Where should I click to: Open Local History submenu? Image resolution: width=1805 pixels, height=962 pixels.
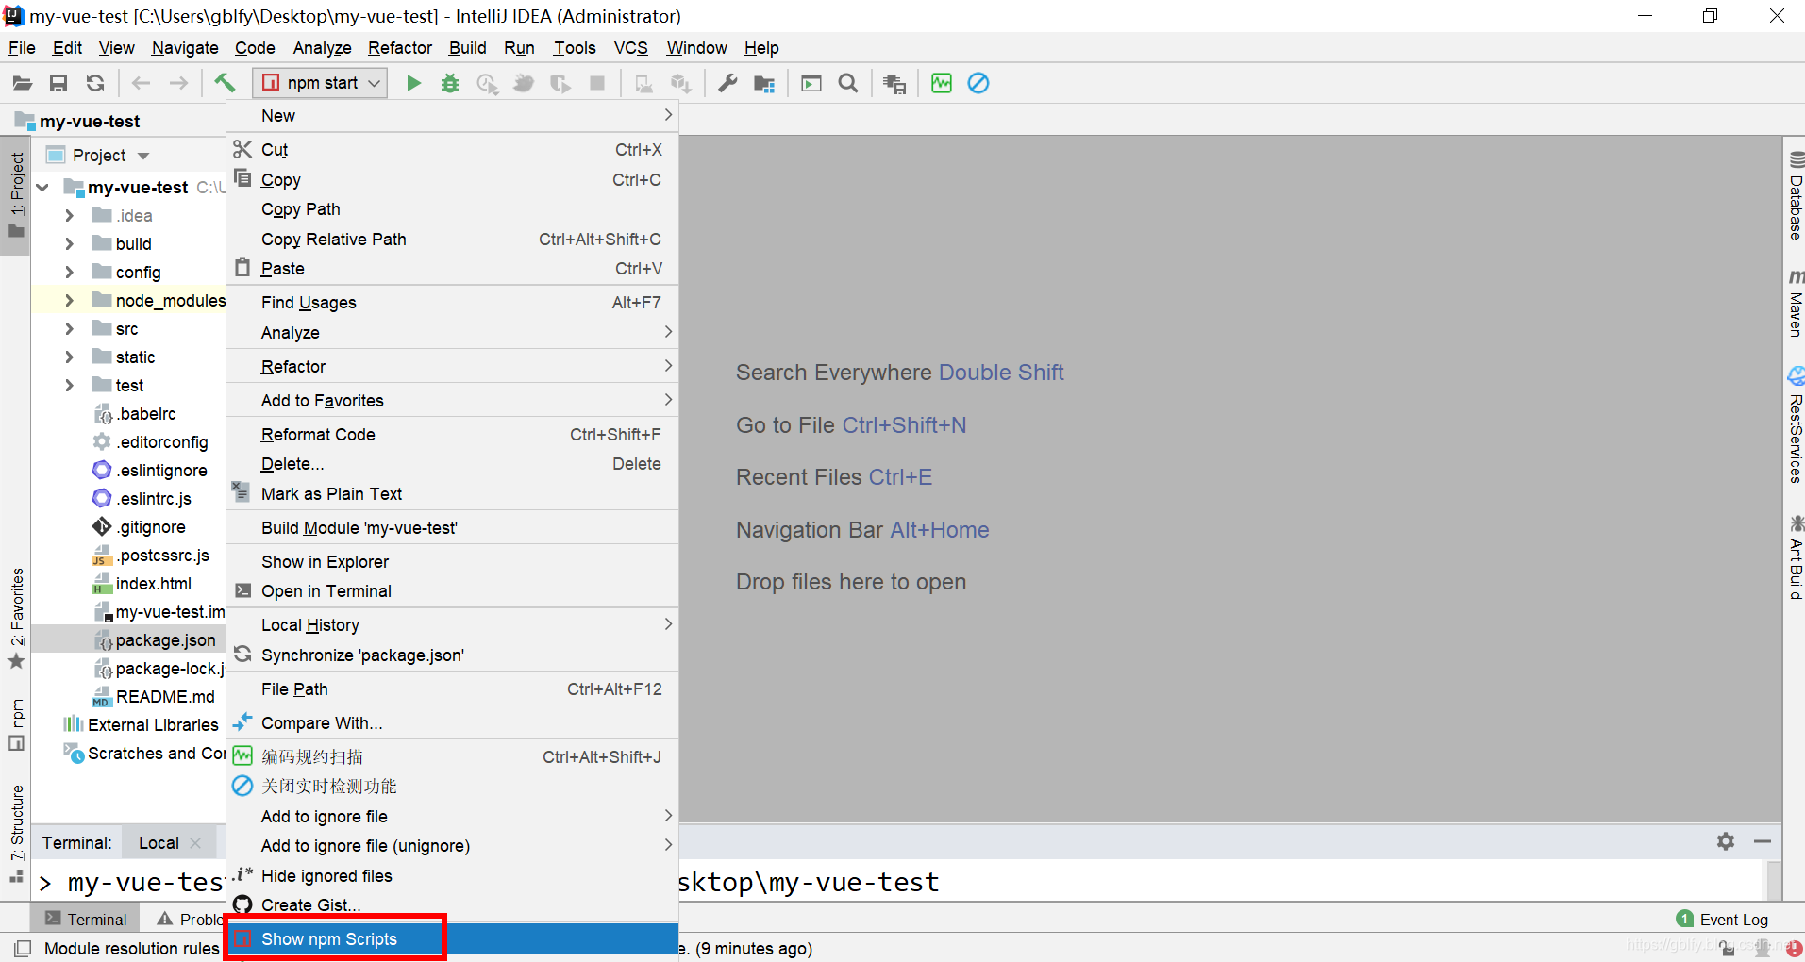point(452,625)
